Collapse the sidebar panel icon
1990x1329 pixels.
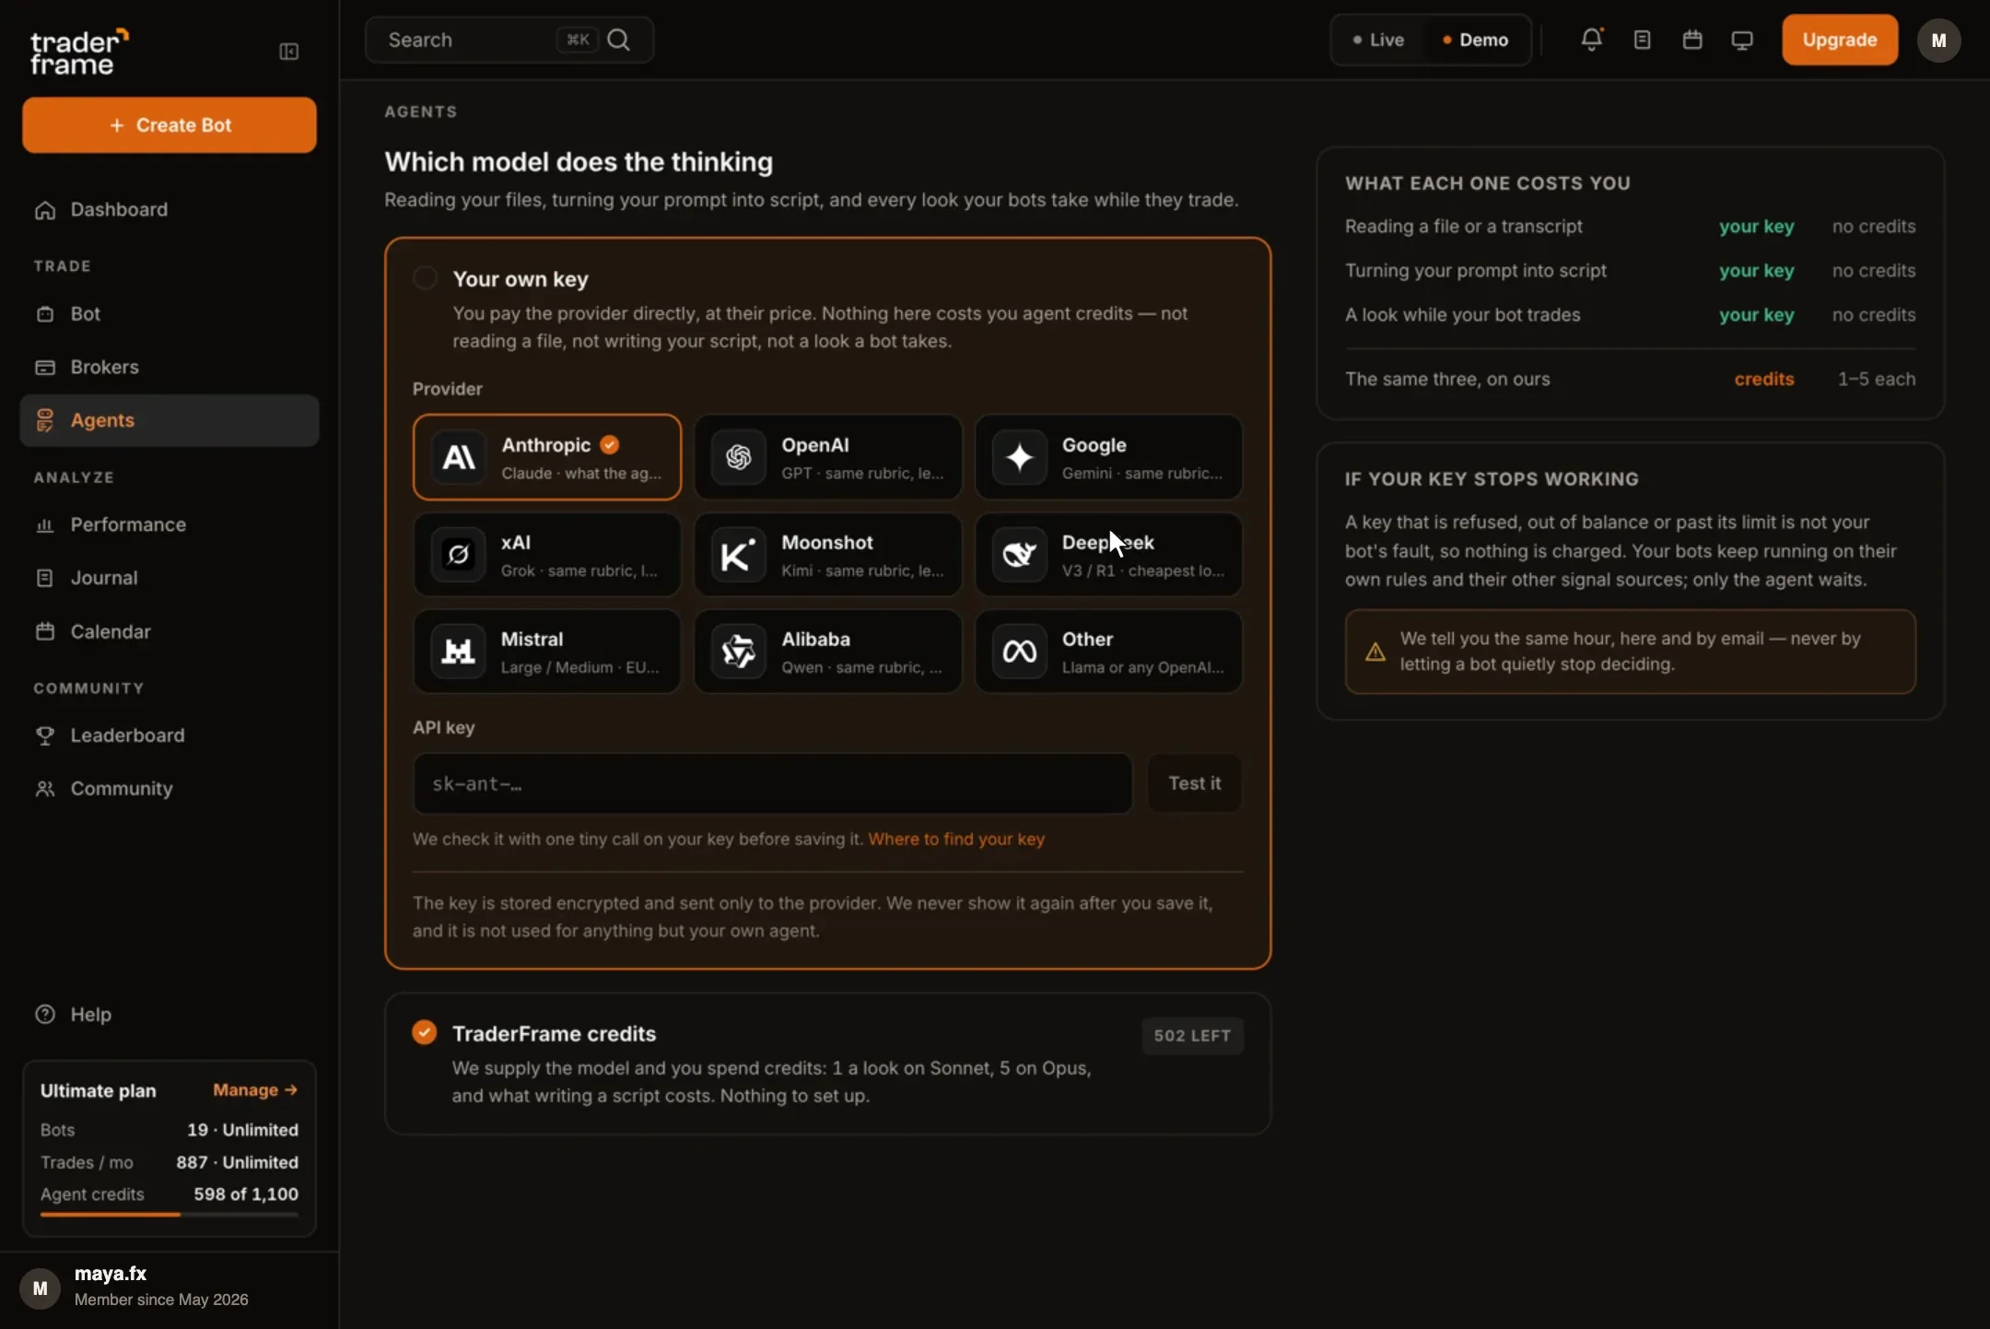288,52
